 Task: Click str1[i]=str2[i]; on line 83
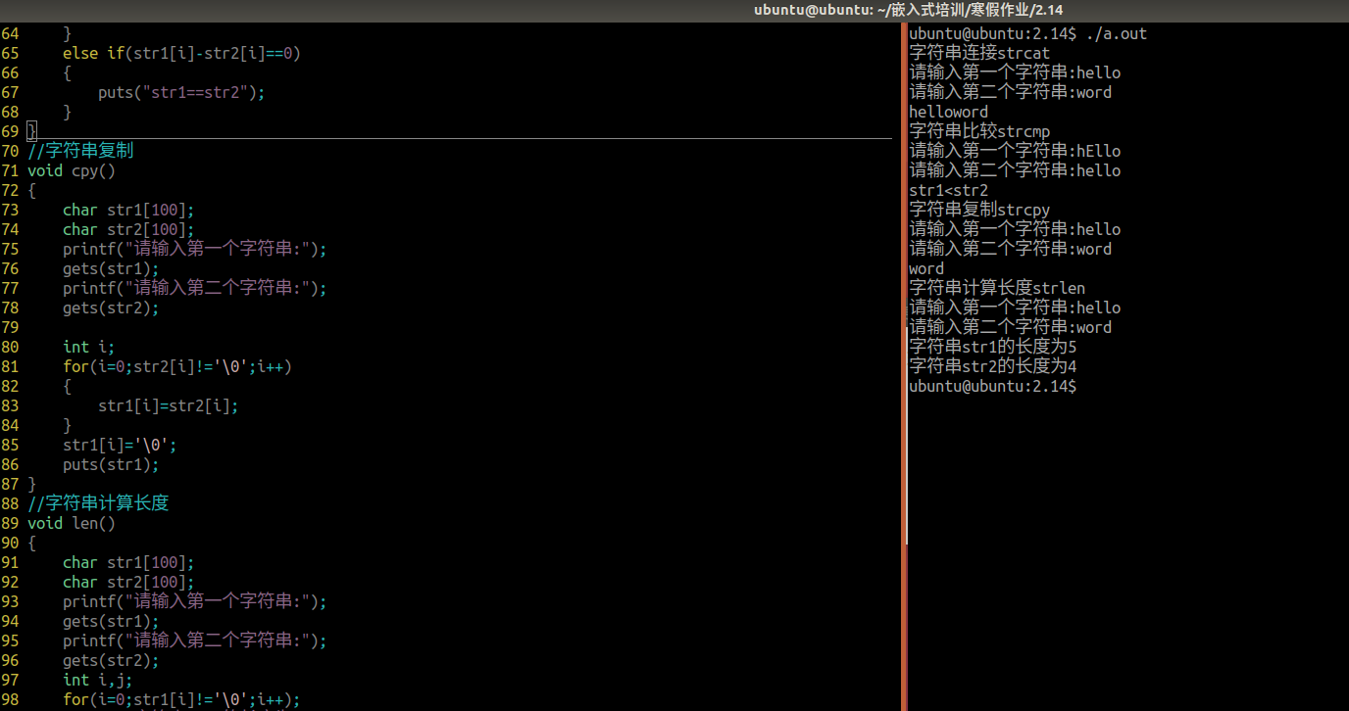pyautogui.click(x=169, y=405)
